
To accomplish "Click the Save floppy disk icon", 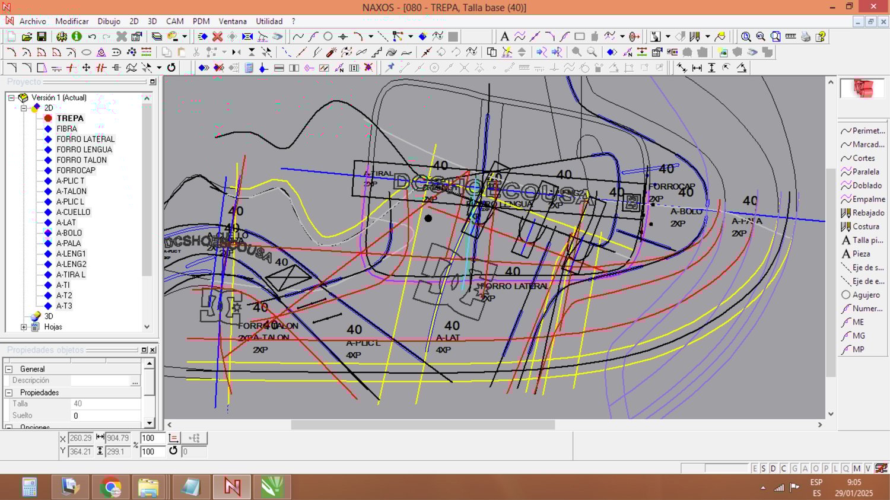I will 42,37.
